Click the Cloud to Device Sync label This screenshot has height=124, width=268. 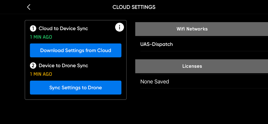(63, 28)
